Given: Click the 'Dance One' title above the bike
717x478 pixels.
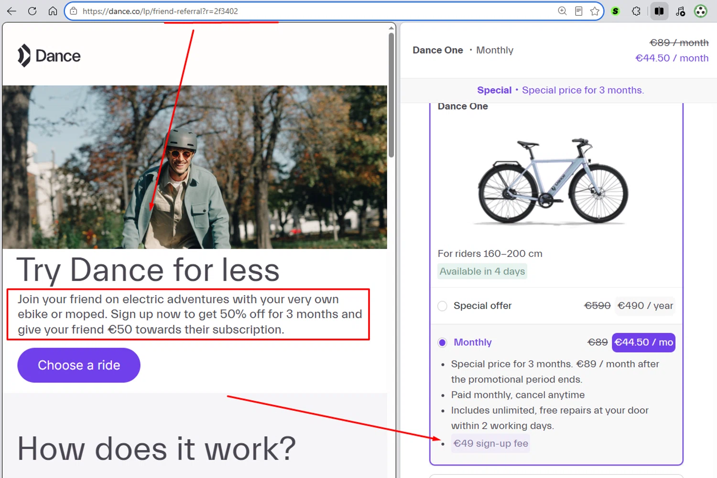Looking at the screenshot, I should point(463,106).
